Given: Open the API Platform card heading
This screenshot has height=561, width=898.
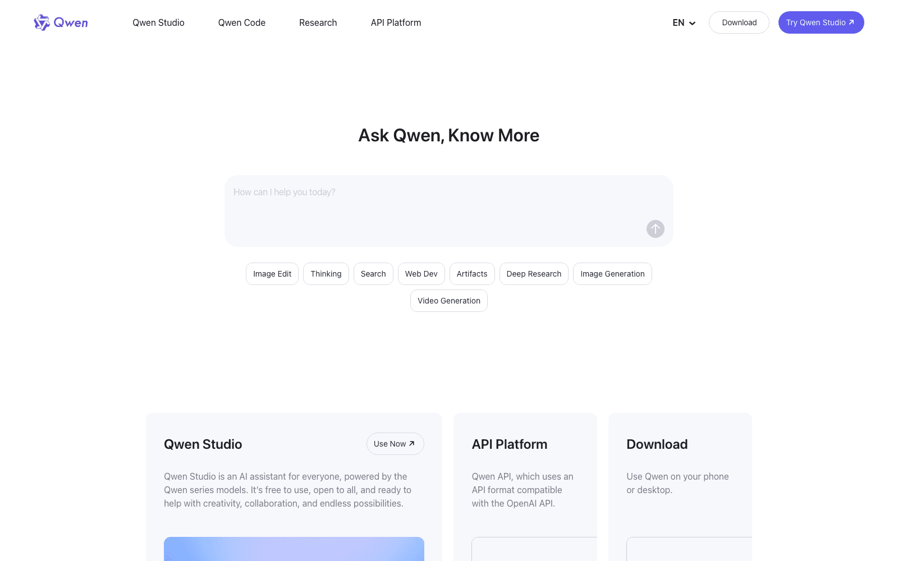Looking at the screenshot, I should coord(510,444).
